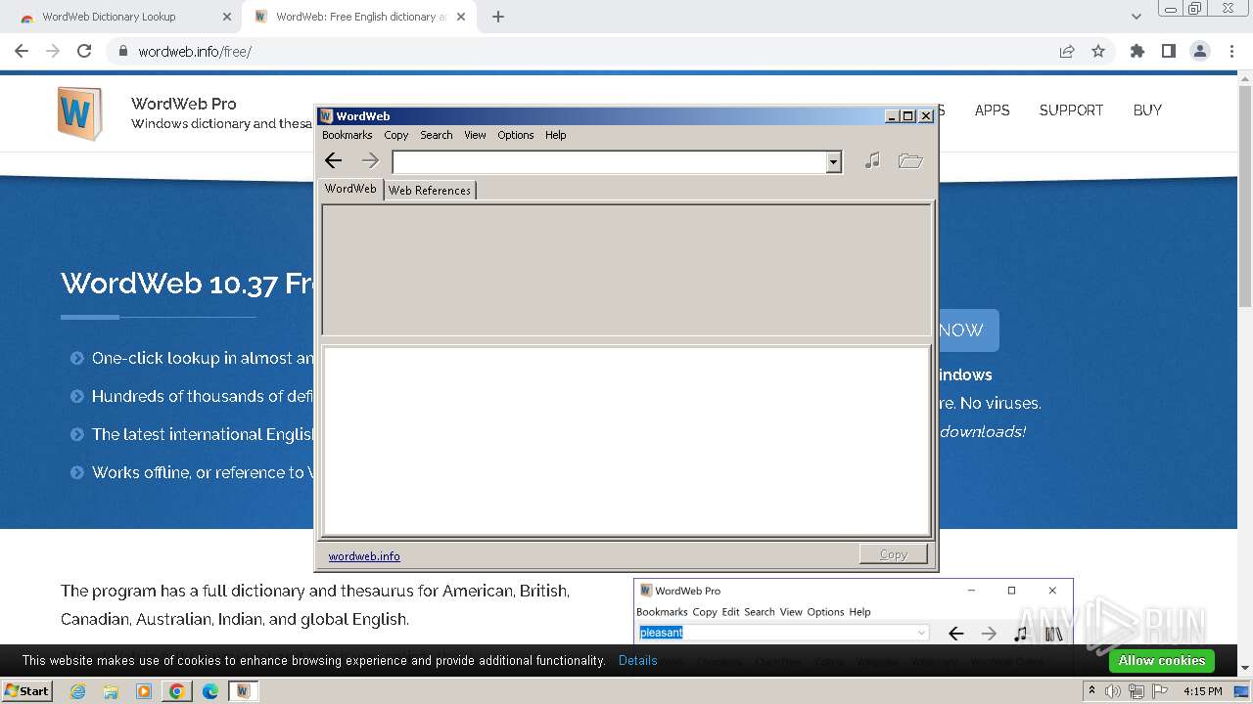Open File Explorer from the taskbar
The height and width of the screenshot is (704, 1253).
point(111,691)
